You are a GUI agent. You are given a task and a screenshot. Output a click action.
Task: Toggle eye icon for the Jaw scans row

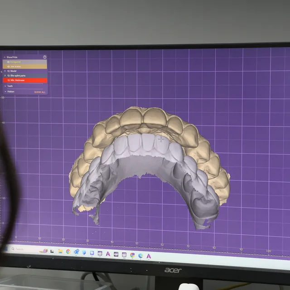[x=8, y=67]
